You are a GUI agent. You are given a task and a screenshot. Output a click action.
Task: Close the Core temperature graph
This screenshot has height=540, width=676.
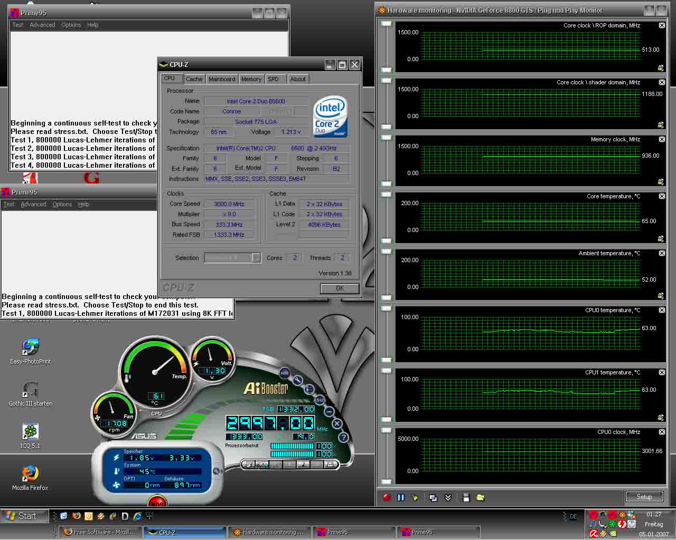pyautogui.click(x=662, y=196)
